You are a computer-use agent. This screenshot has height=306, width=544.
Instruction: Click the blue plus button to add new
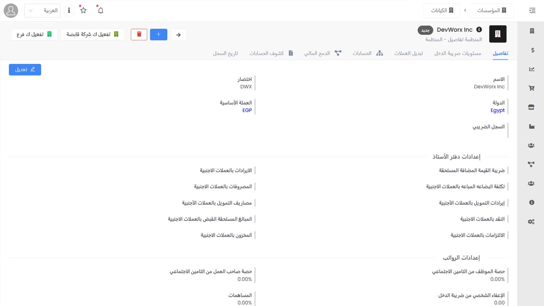click(x=158, y=34)
